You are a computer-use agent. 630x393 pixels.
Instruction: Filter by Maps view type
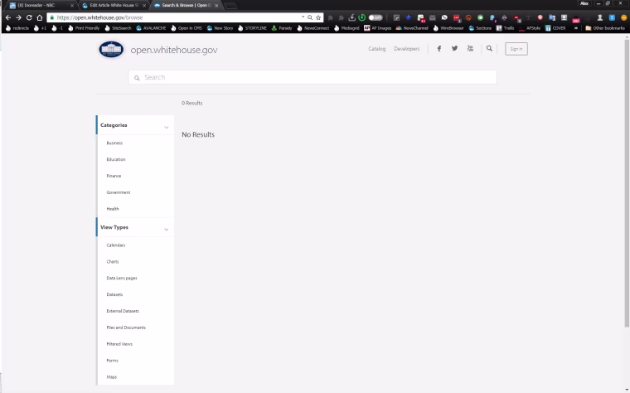pyautogui.click(x=112, y=377)
